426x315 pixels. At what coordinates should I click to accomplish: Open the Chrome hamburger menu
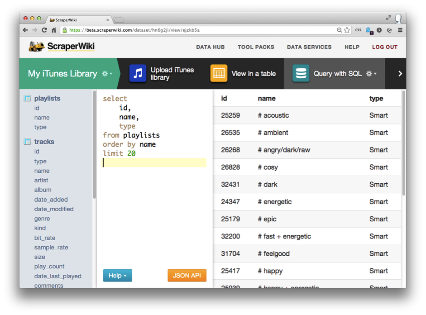click(x=400, y=30)
